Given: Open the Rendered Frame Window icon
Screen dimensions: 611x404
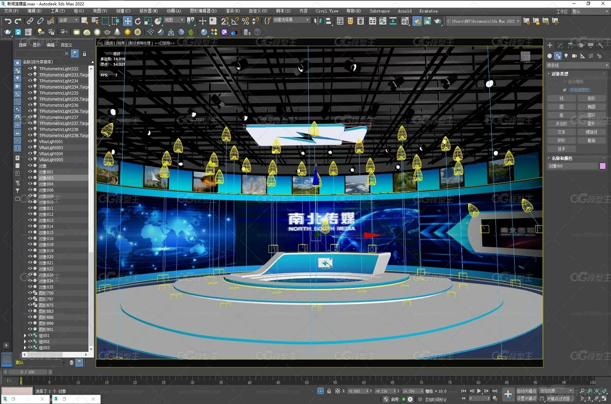Looking at the screenshot, I should tap(427, 21).
